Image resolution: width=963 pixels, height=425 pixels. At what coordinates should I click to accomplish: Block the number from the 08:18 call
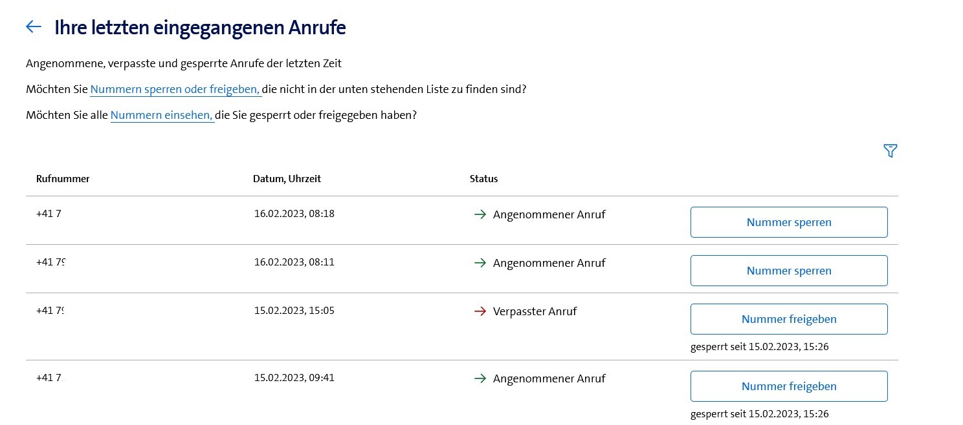788,222
